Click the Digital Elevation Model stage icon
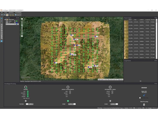158x118 pixels. (68, 87)
